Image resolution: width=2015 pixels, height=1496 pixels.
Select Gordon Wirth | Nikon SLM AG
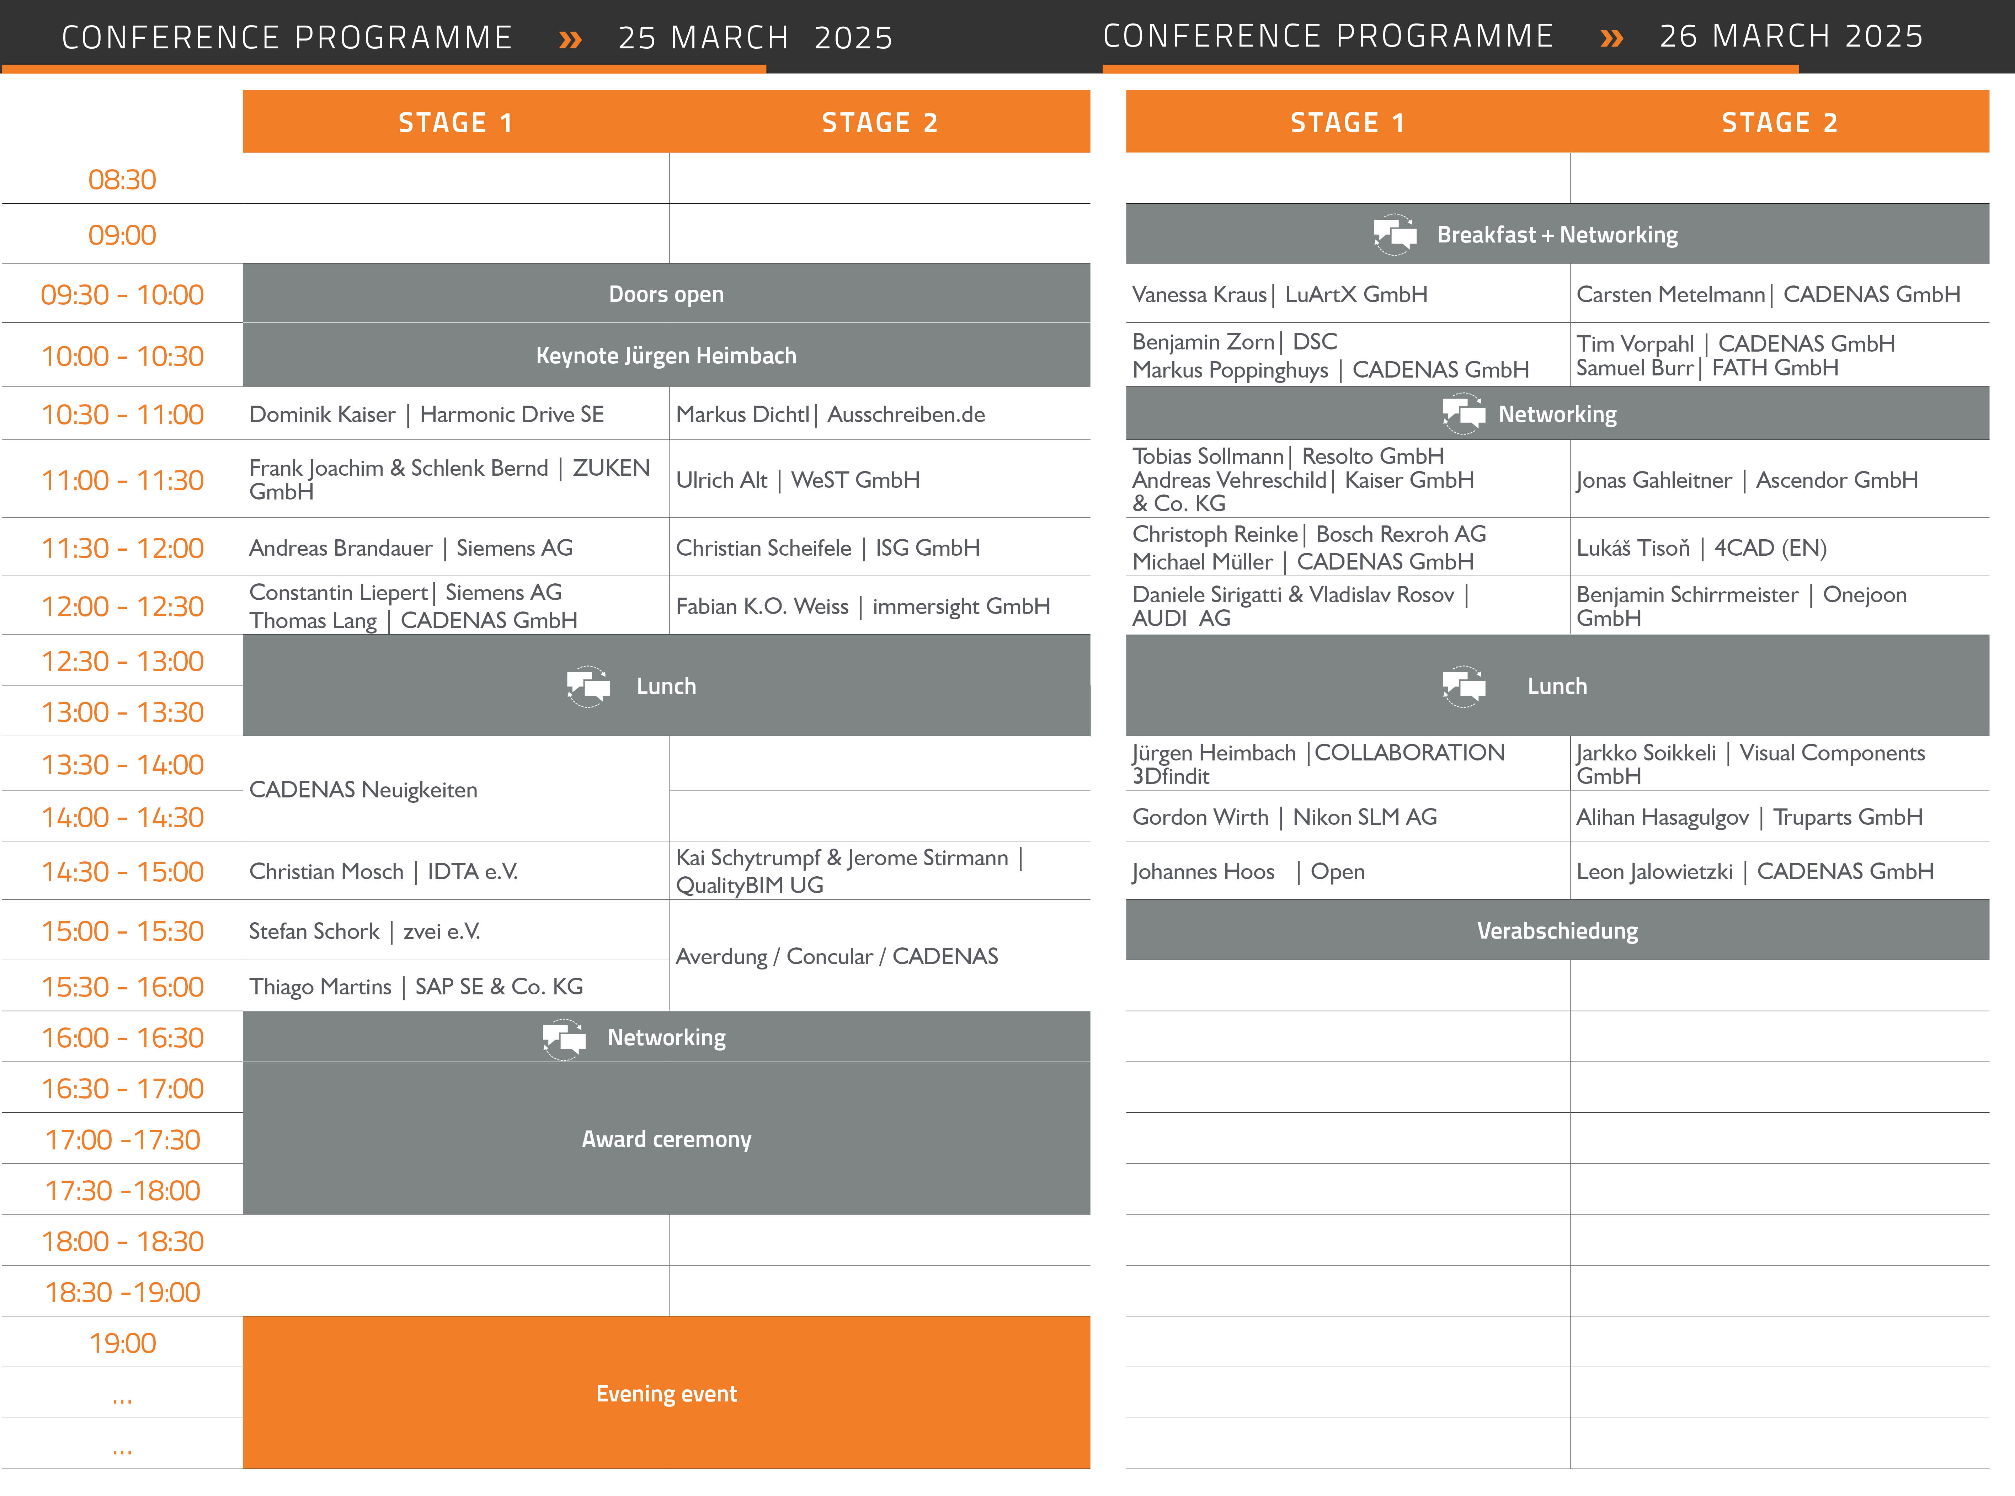pos(1284,817)
